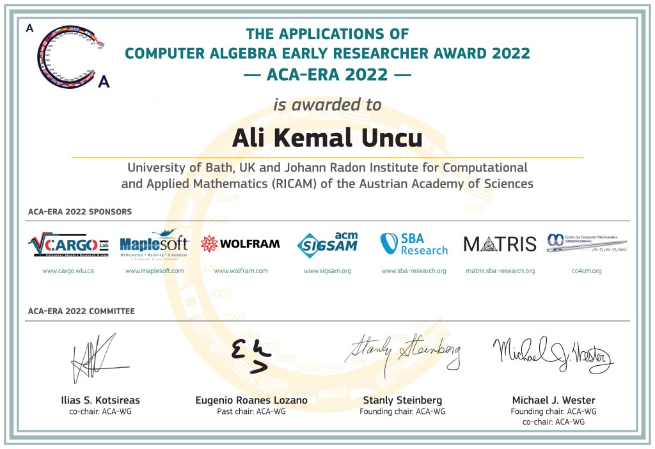
Task: Open the www.cargo.wlu.ca link
Action: [68, 271]
